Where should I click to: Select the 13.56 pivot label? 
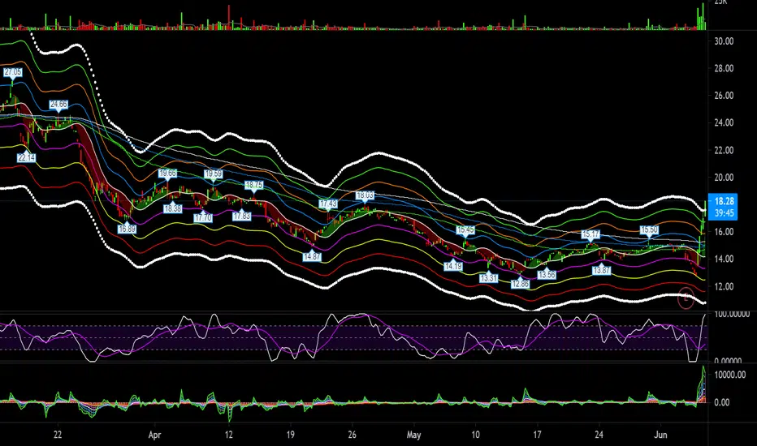click(x=547, y=275)
